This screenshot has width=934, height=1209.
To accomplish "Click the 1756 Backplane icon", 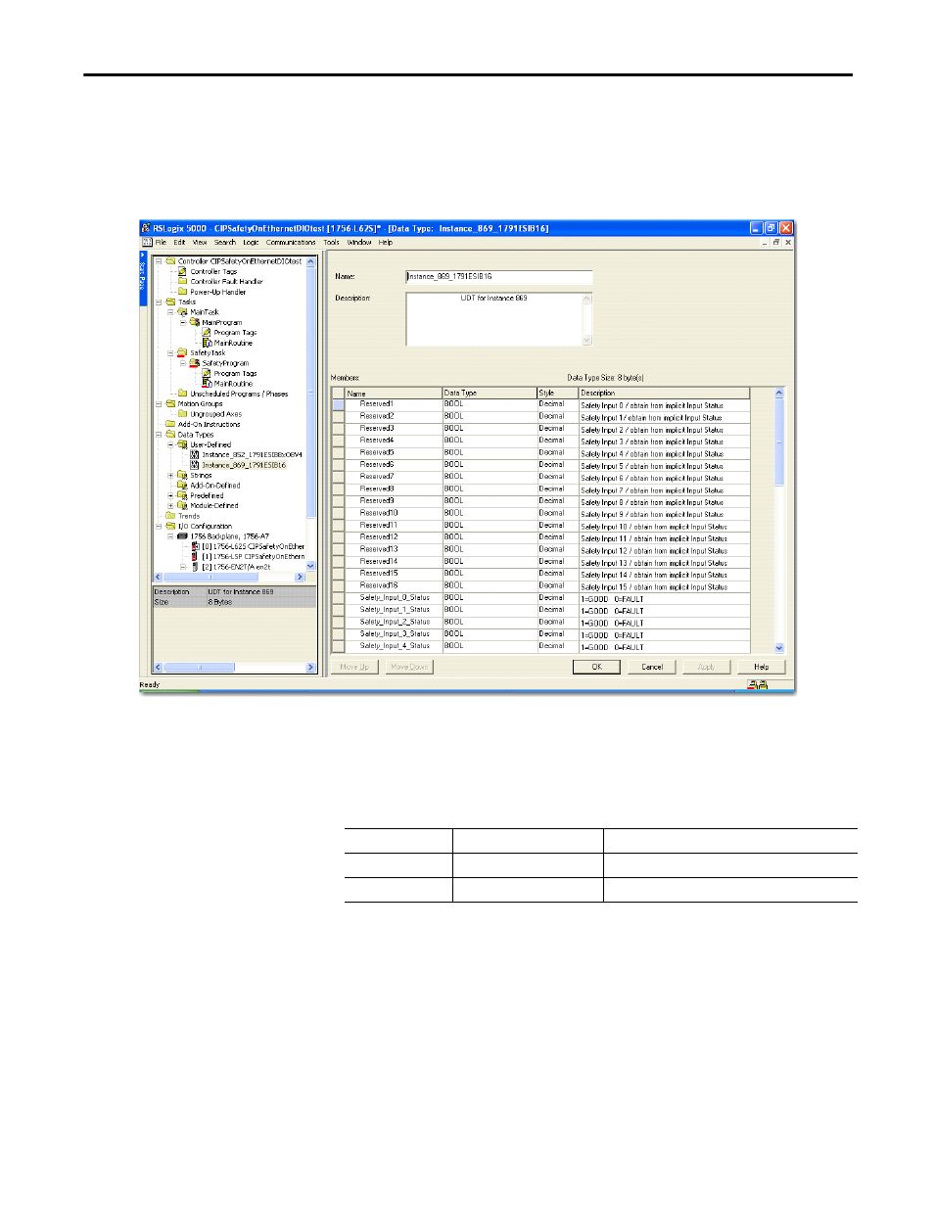I will coord(182,536).
